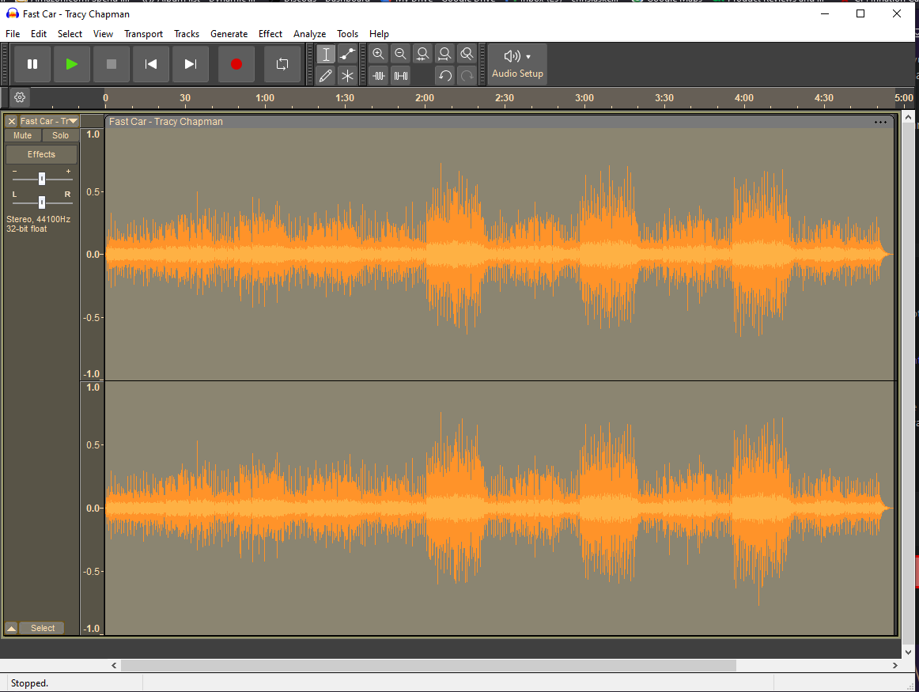This screenshot has height=692, width=919.
Task: Open the Edit menu
Action: tap(39, 34)
